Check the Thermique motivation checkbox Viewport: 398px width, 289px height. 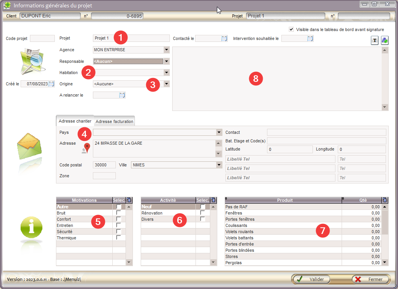pos(119,237)
